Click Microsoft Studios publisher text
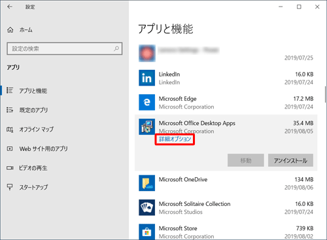Image resolution: width=327 pixels, height=240 pixels. click(181, 212)
